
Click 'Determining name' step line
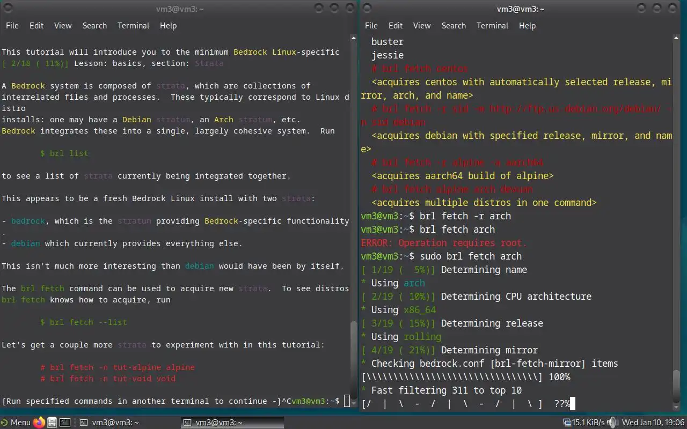pos(484,270)
